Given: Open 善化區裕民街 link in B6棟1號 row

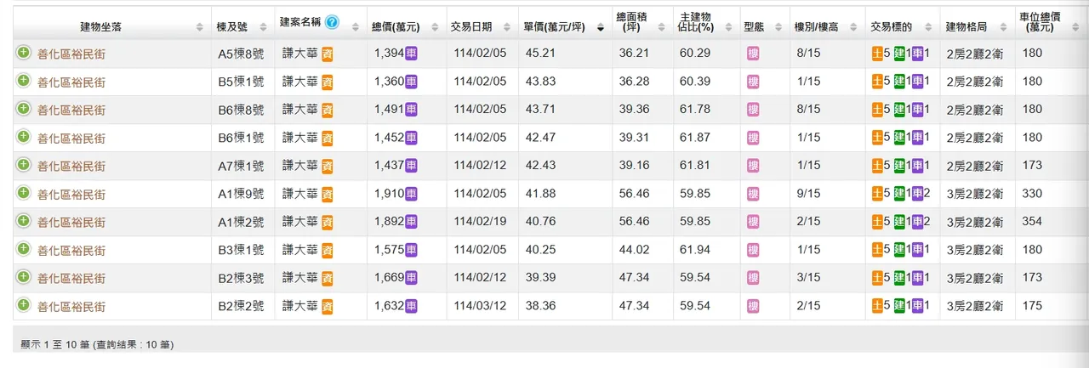Looking at the screenshot, I should click(x=71, y=138).
